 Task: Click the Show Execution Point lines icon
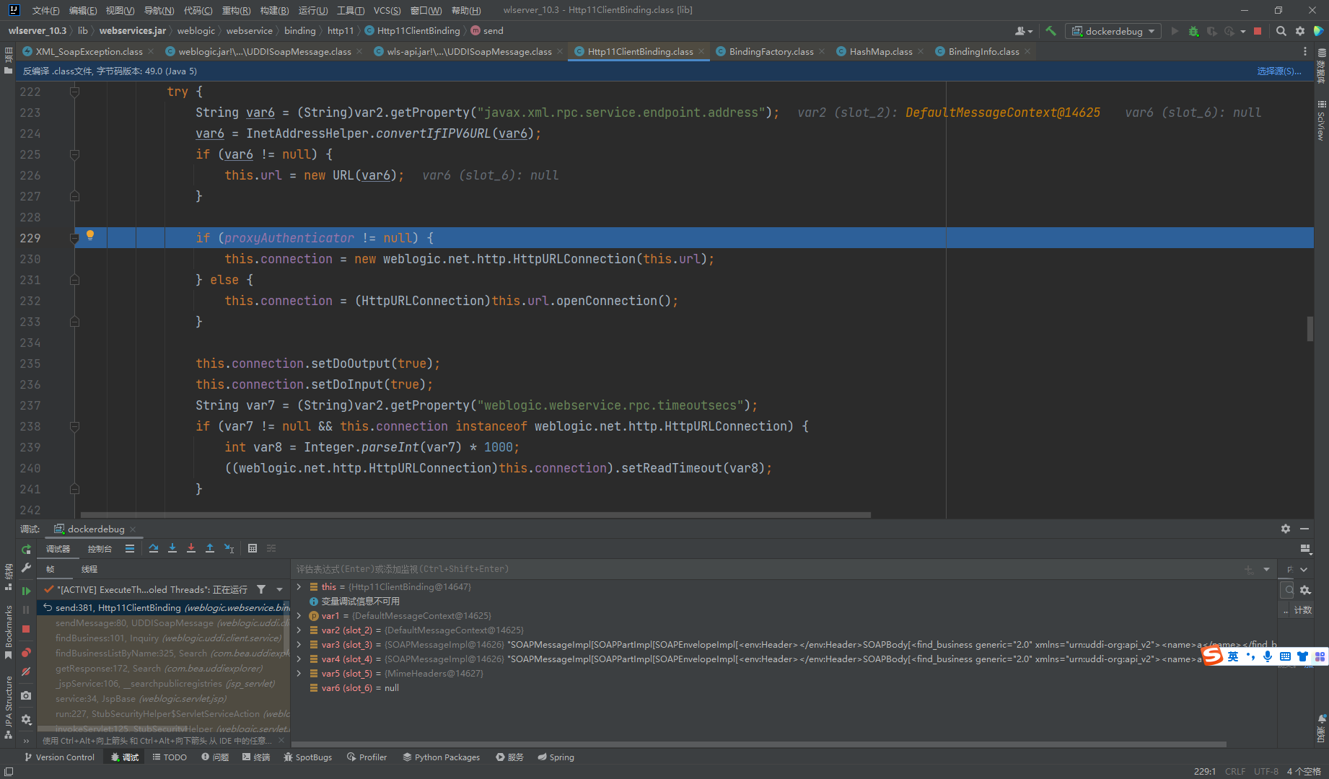130,548
